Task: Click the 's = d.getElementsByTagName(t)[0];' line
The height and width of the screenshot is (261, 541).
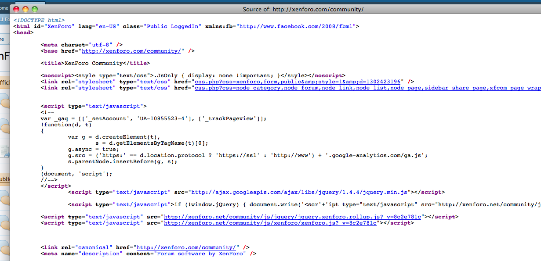Action: click(152, 143)
